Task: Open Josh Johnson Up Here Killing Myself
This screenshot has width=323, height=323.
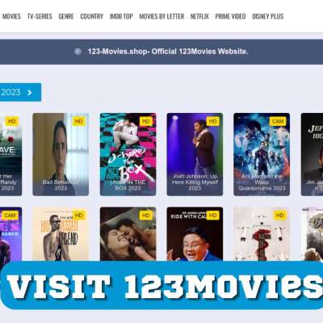Action: tap(195, 154)
